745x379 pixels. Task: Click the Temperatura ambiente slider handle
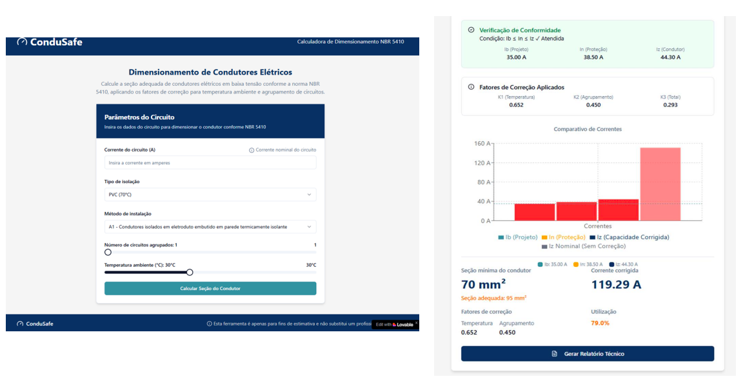(190, 272)
